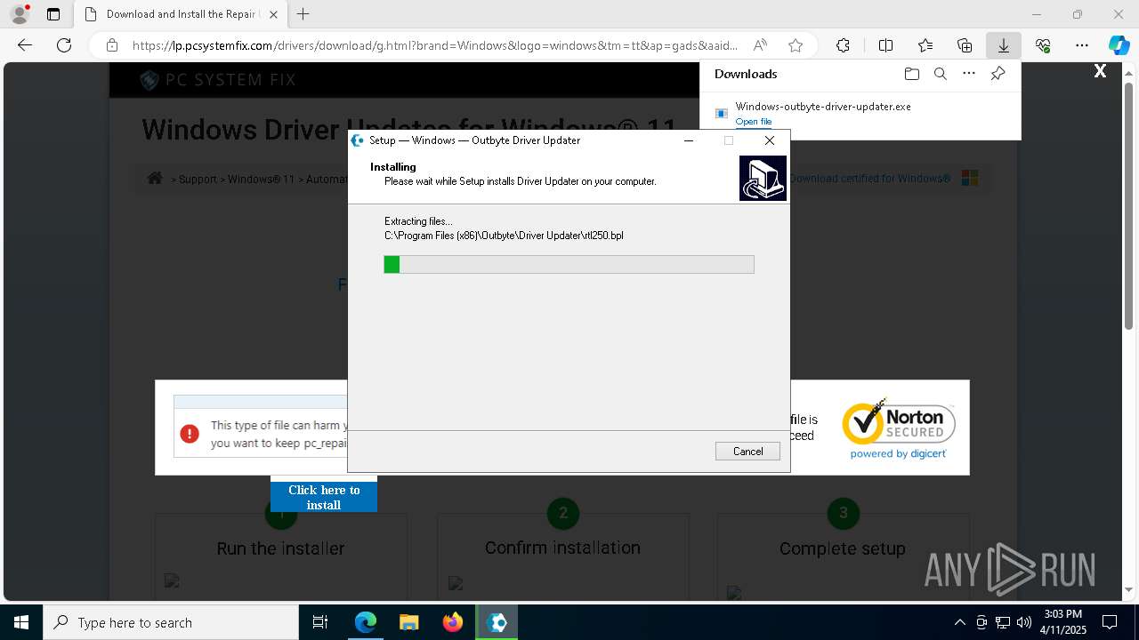The image size is (1139, 640).
Task: Cancel the Driver Updater installation
Action: (747, 452)
